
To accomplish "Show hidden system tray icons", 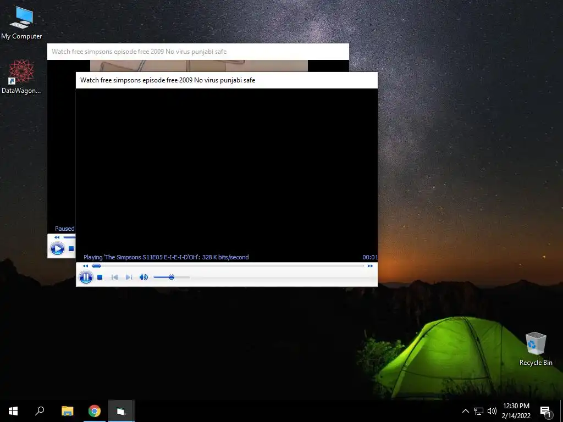I will click(x=465, y=411).
